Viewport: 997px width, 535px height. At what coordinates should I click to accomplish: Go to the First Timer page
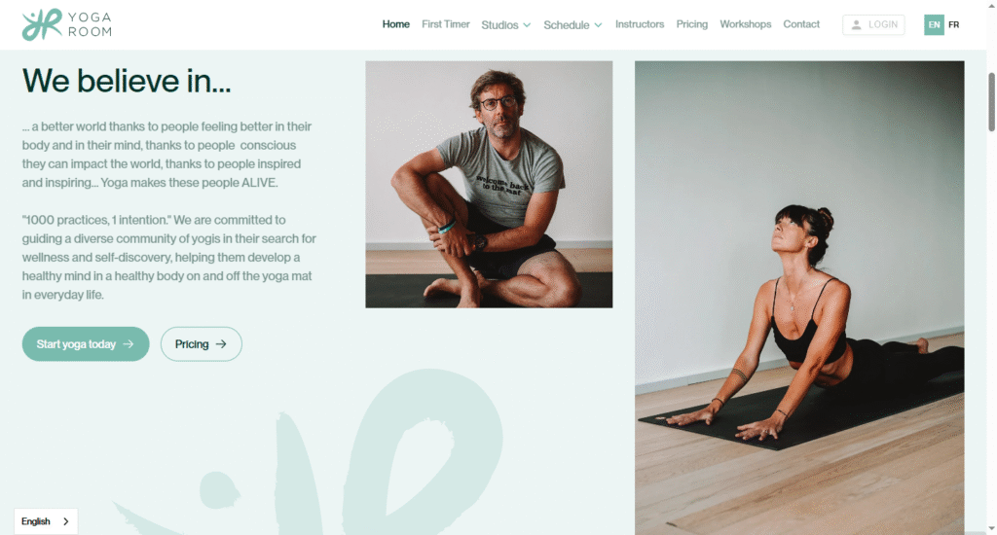pyautogui.click(x=446, y=24)
